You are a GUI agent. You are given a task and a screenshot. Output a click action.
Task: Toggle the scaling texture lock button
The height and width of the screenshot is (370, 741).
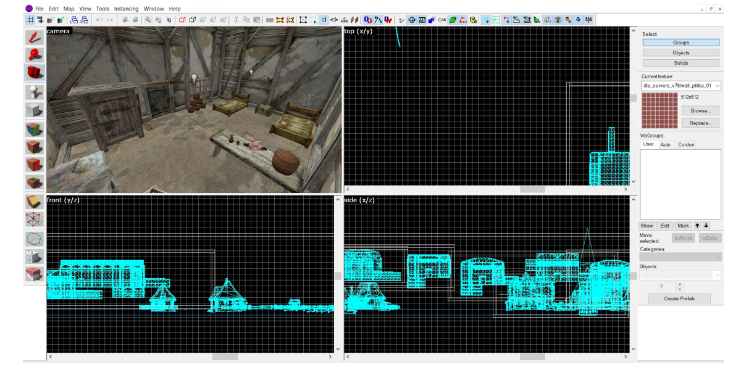coord(334,20)
